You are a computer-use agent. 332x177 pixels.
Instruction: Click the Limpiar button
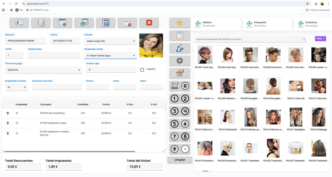pos(180,160)
